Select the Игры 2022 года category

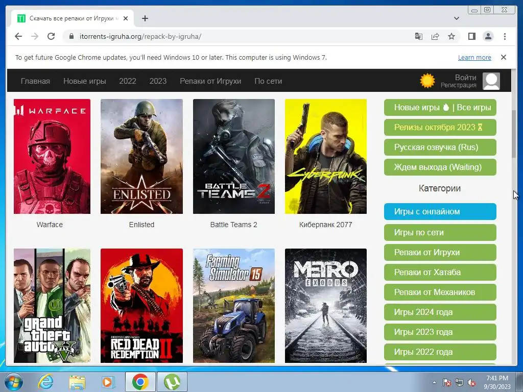pyautogui.click(x=440, y=352)
